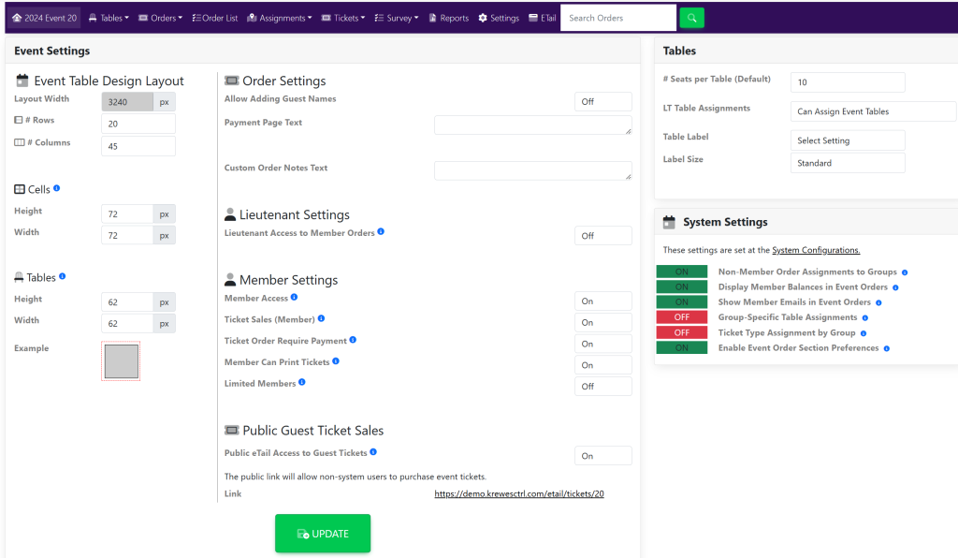Click the 2024 Event 20 home icon

(x=17, y=18)
